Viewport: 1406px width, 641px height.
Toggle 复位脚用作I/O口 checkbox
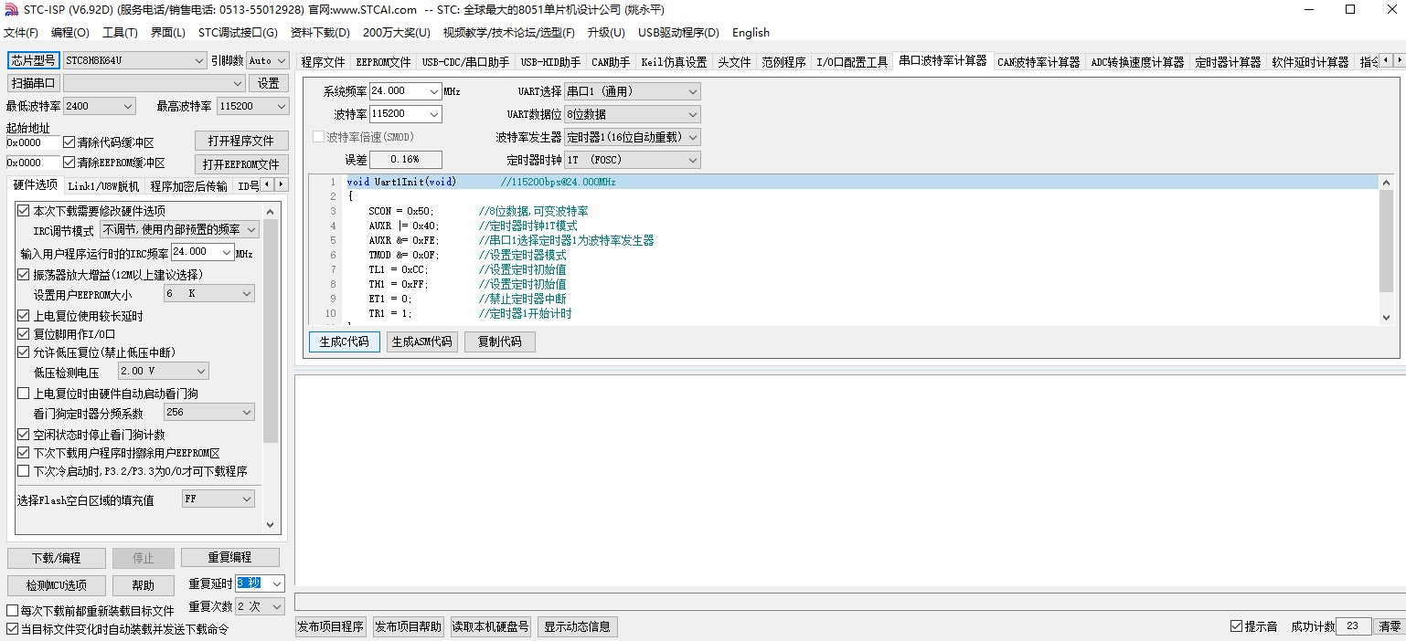[23, 334]
